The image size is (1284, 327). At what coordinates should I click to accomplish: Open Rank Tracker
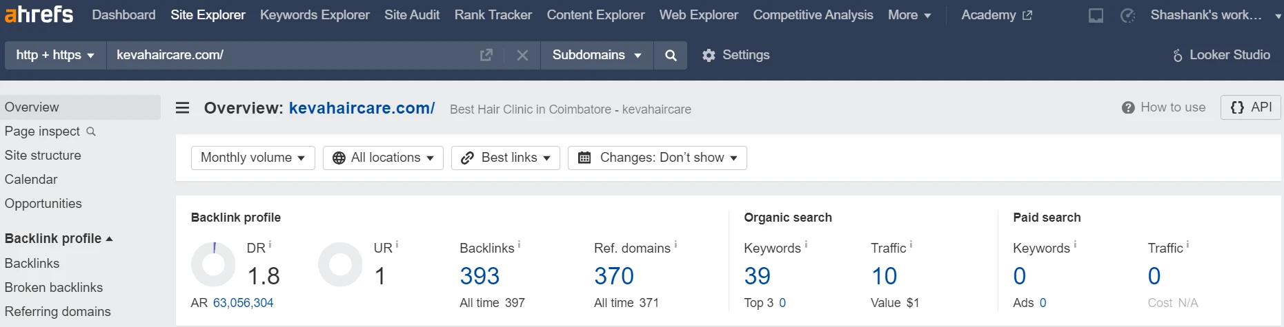pyautogui.click(x=493, y=14)
